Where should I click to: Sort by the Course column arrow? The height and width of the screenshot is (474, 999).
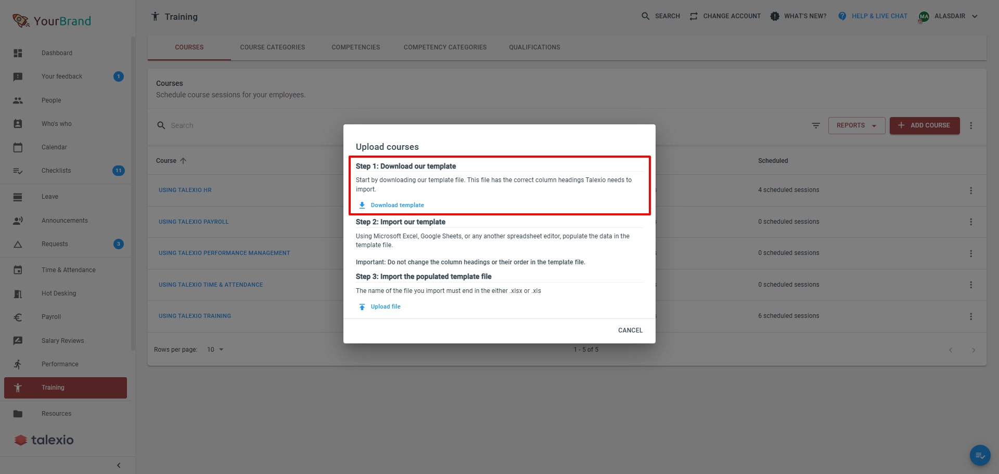[x=183, y=161]
